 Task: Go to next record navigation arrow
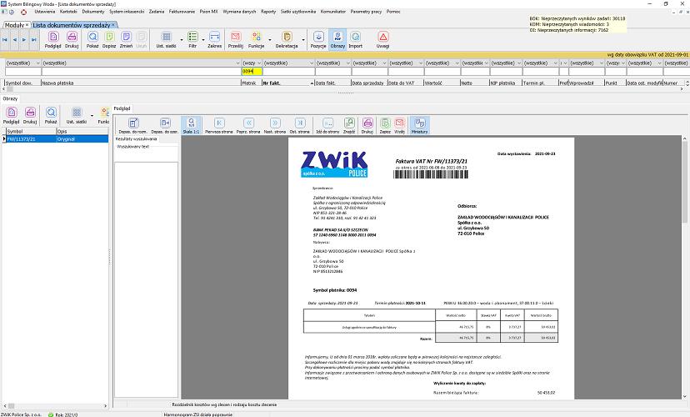tap(24, 40)
